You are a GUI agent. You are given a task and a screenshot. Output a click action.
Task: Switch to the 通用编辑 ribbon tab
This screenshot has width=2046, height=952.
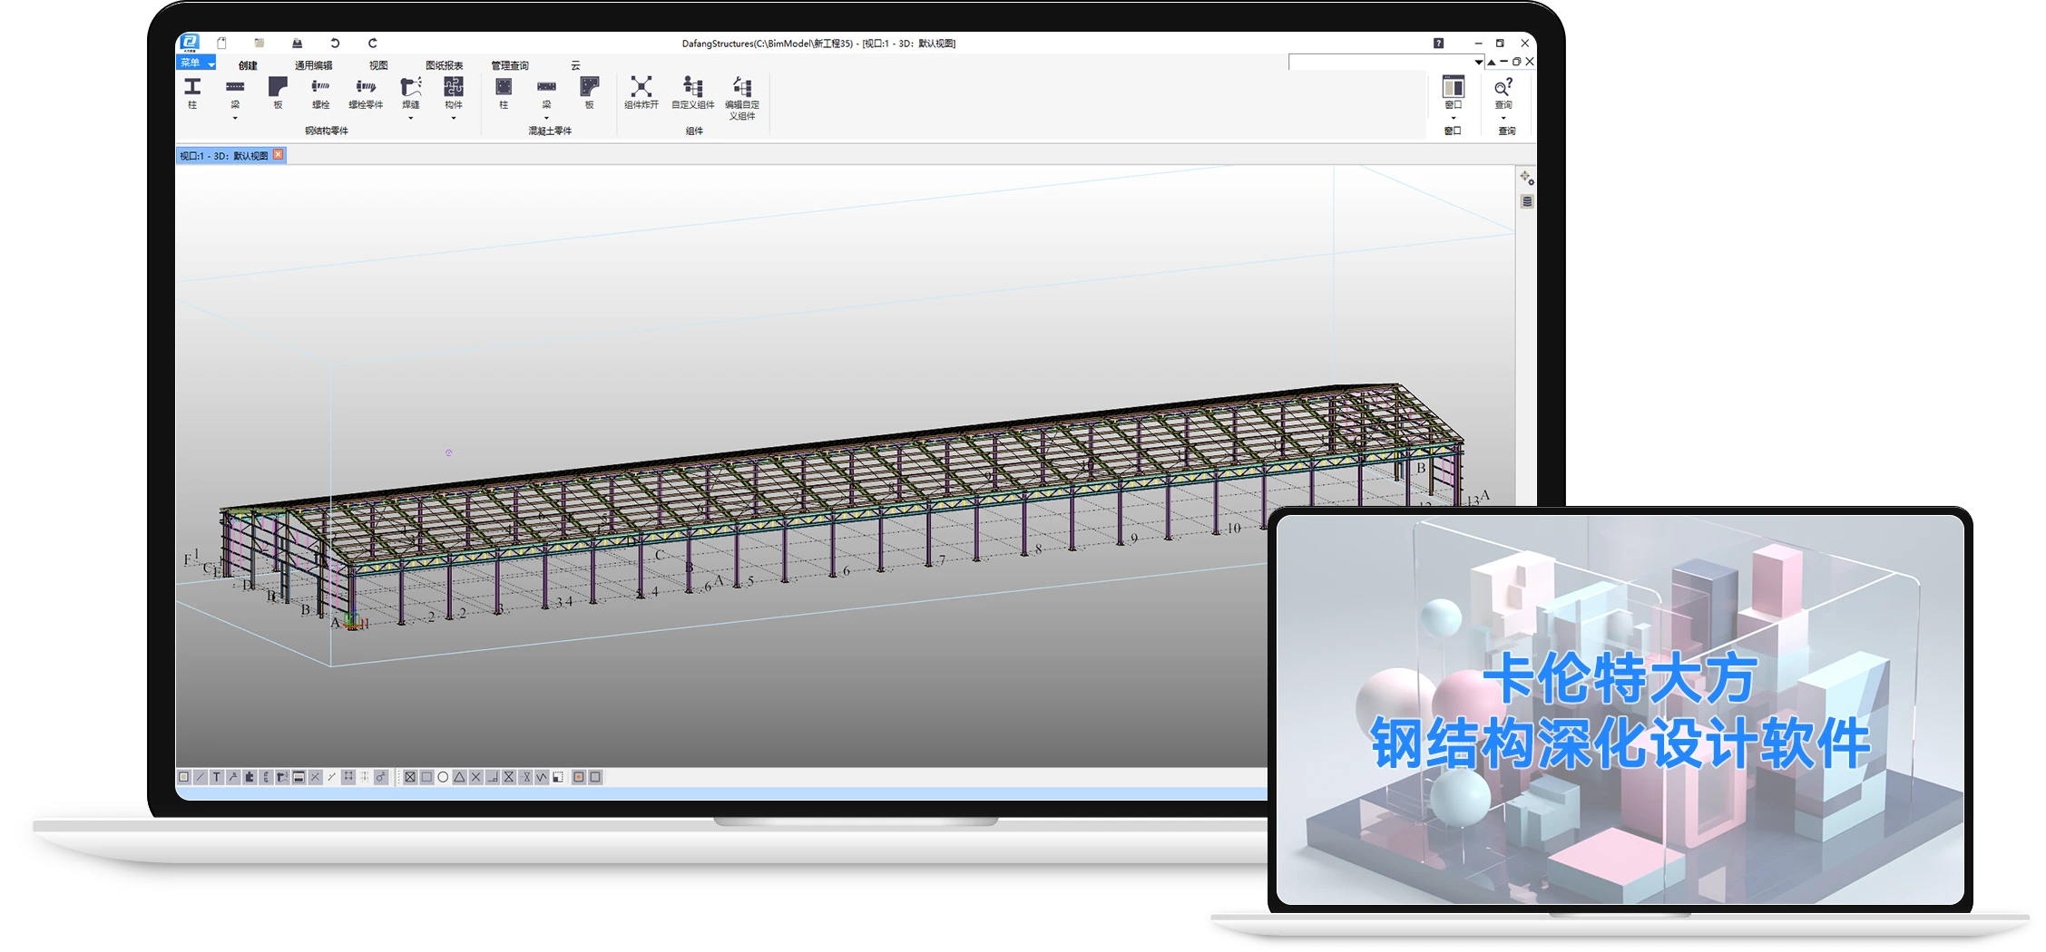click(313, 65)
